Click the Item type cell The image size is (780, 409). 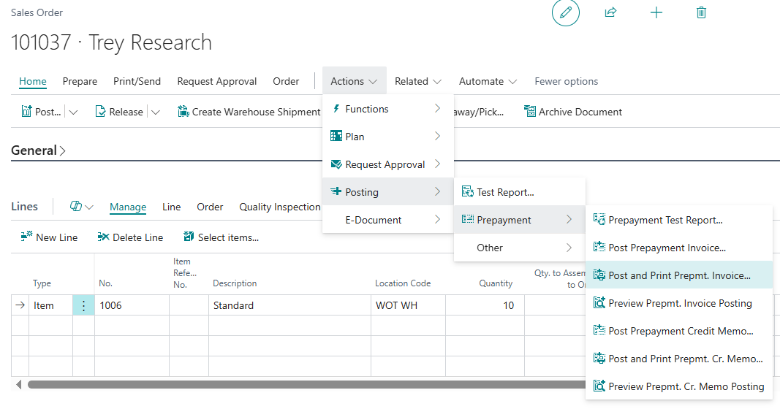point(50,305)
